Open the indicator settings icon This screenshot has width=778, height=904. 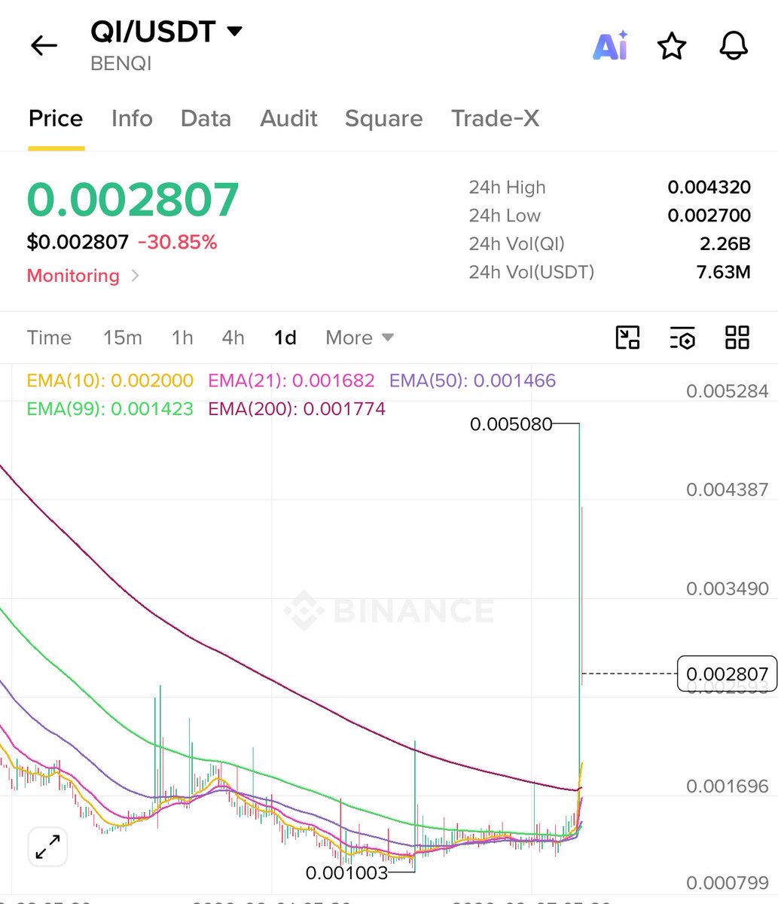[682, 338]
